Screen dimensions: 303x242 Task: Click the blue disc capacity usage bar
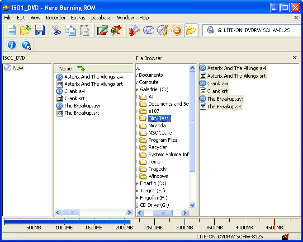click(67, 222)
